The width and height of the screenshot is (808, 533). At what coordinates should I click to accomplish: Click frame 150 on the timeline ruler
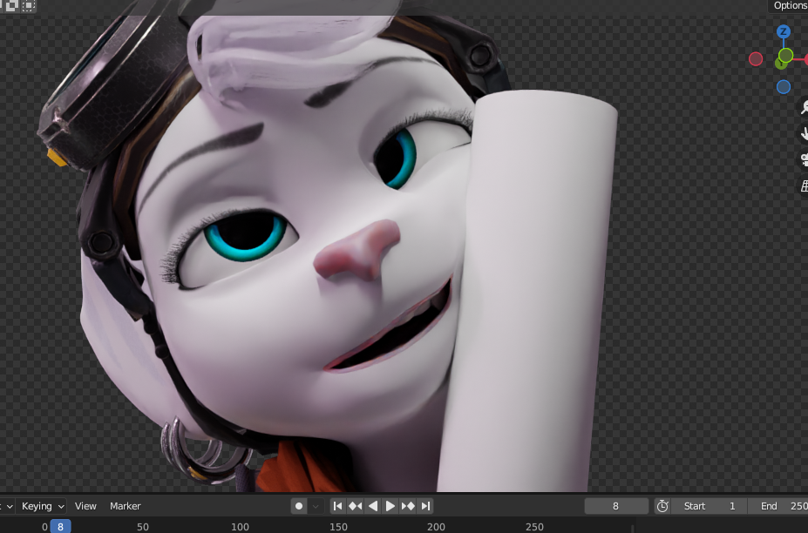338,527
